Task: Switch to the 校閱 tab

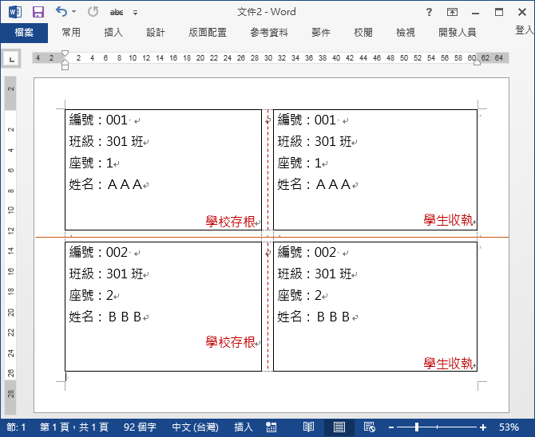Action: 363,33
